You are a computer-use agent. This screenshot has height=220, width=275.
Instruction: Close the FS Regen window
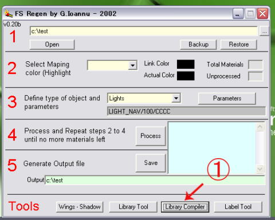point(262,14)
